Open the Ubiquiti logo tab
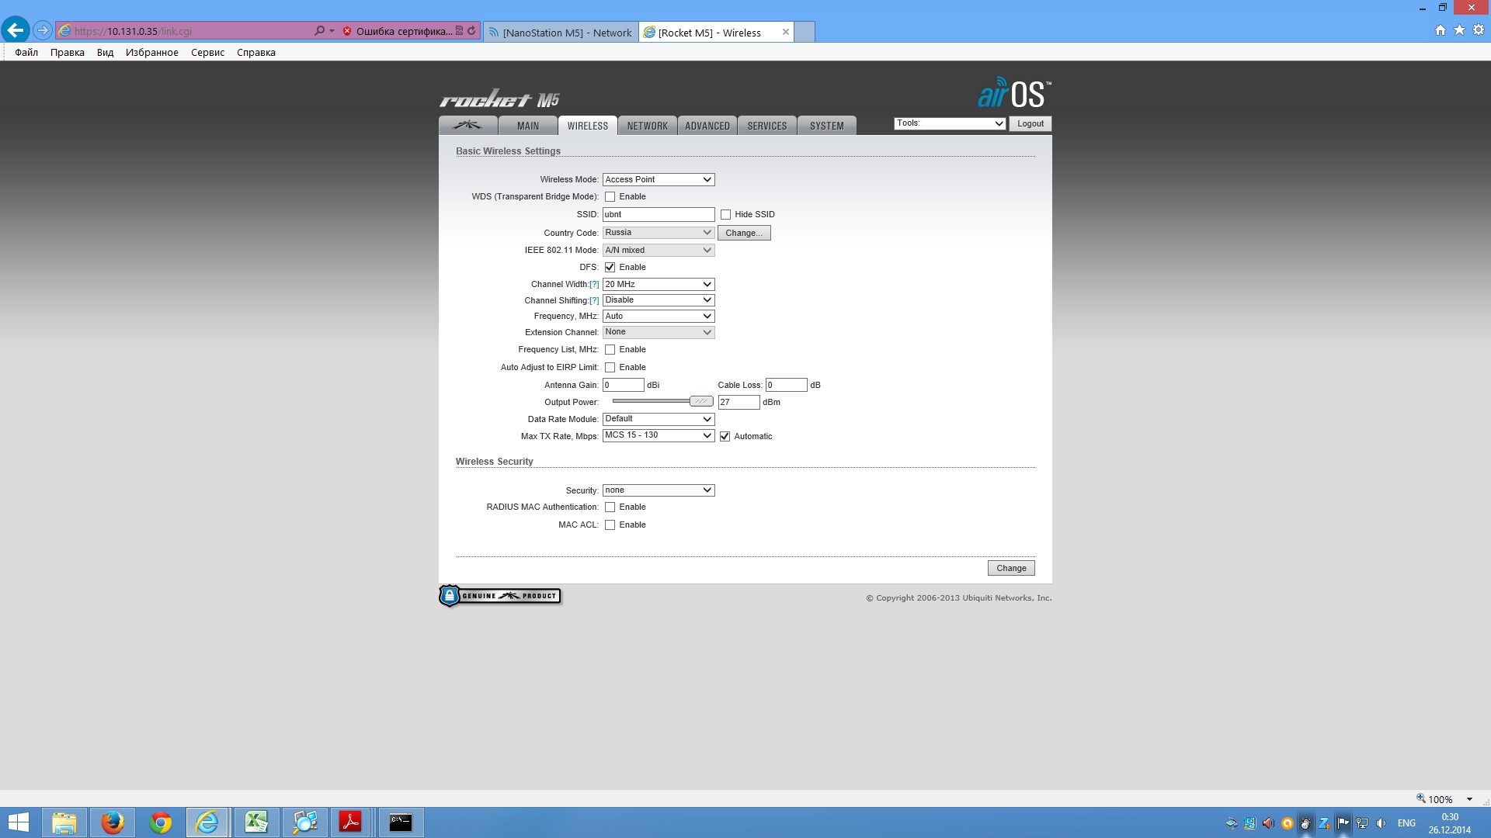1491x838 pixels. [467, 126]
